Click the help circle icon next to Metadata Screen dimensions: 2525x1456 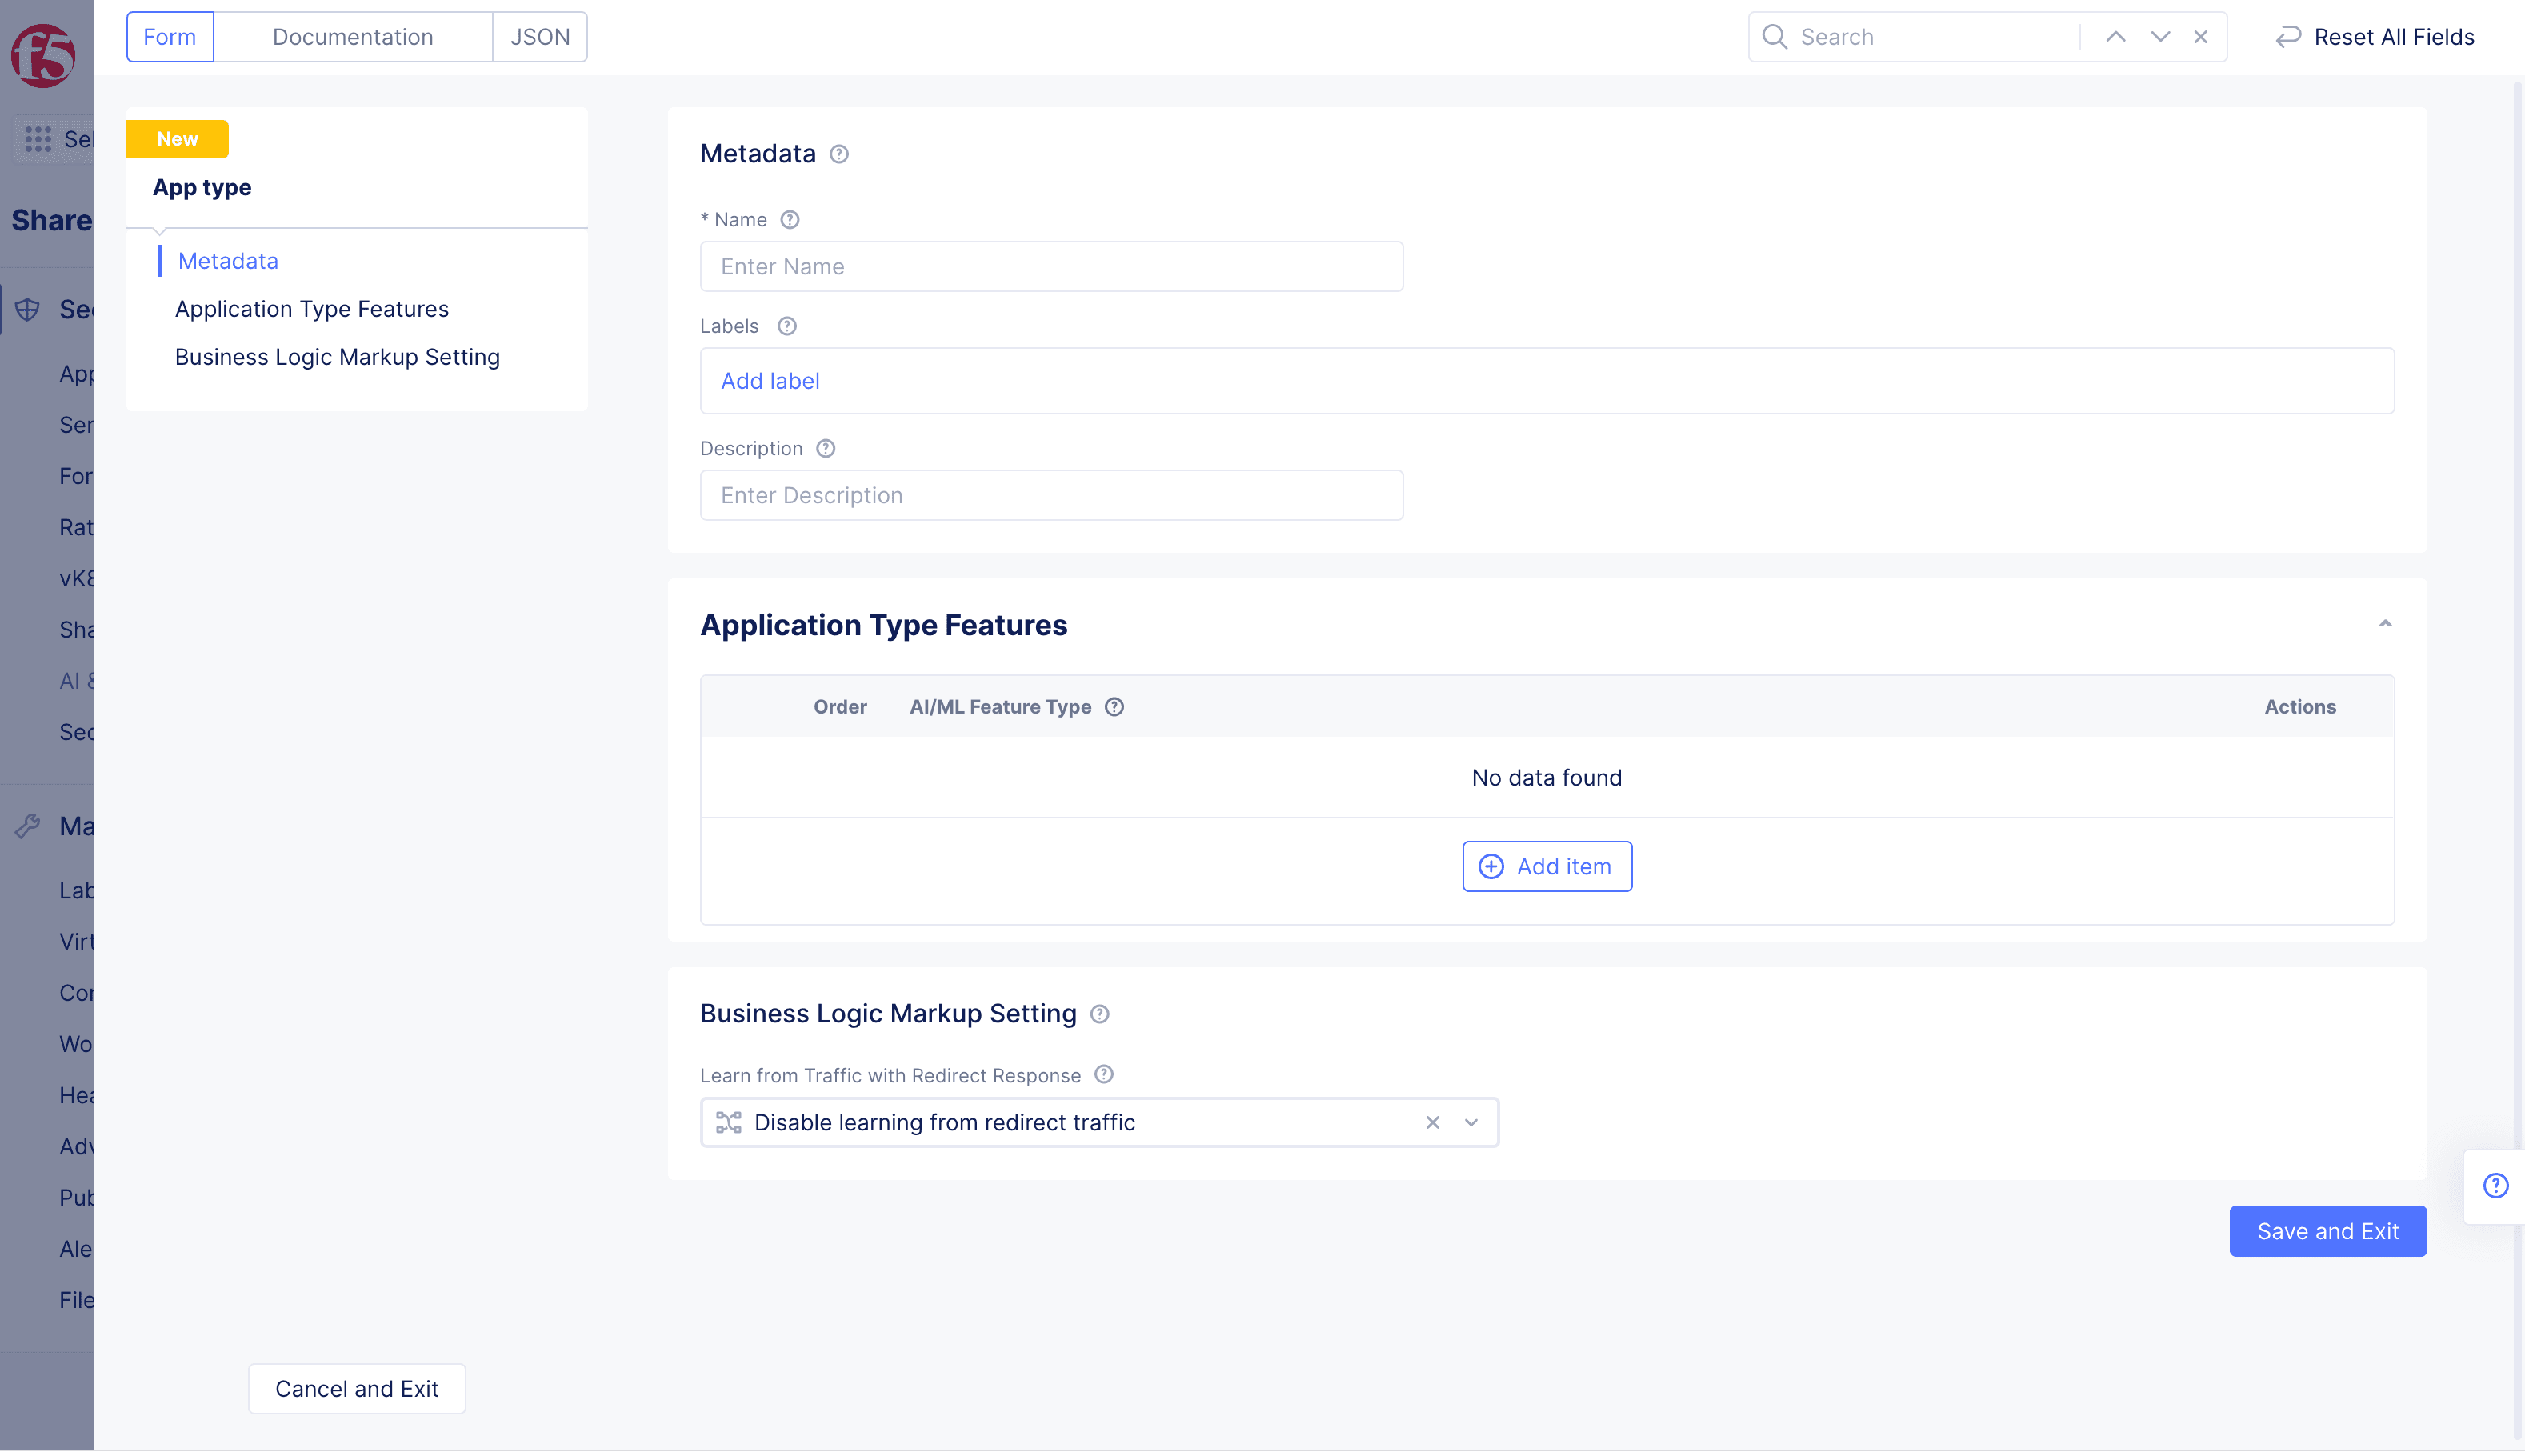tap(841, 154)
